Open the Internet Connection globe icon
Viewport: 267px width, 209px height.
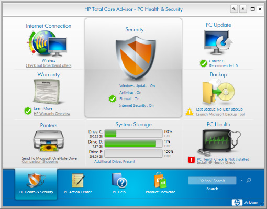[x=47, y=43]
